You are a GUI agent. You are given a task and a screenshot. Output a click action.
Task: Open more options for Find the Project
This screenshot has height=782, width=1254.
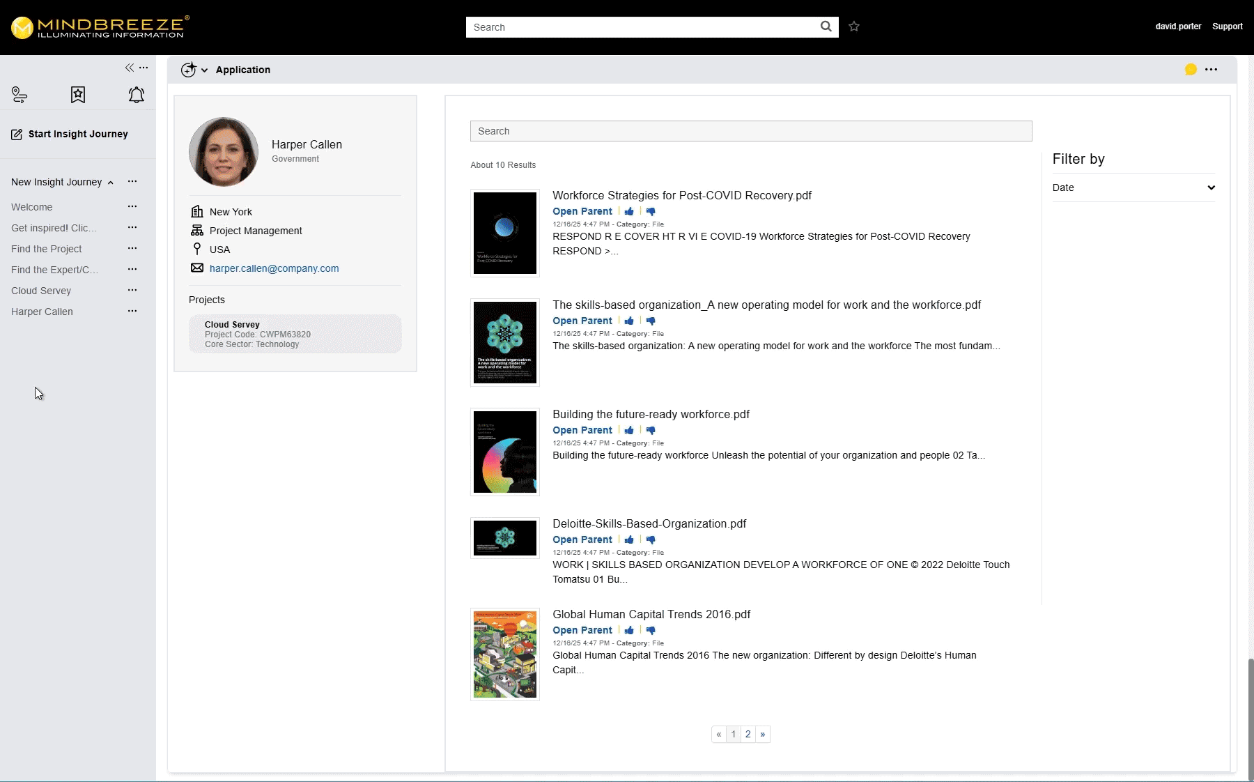click(x=132, y=248)
